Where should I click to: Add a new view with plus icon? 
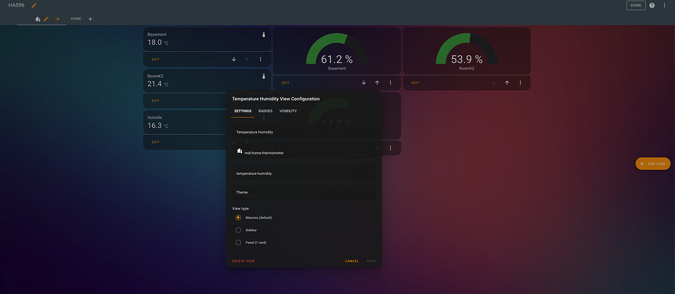pyautogui.click(x=90, y=19)
